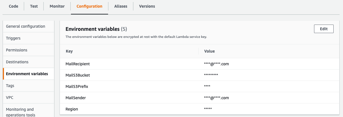Go to the Monitor tab
Viewport: 343px width, 117px height.
point(57,6)
